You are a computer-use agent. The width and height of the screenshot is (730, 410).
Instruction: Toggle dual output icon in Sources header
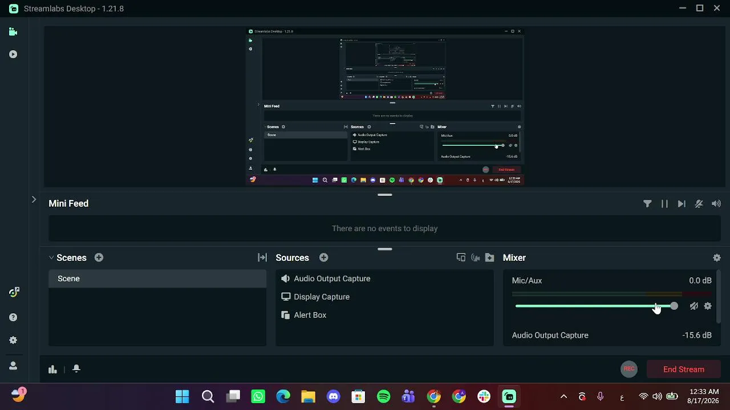(461, 257)
